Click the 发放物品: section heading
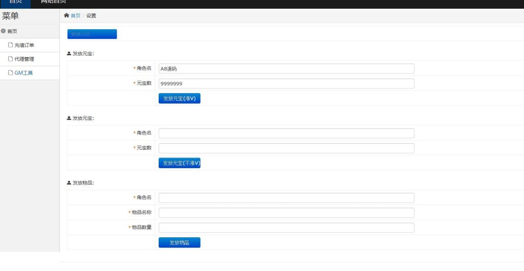 (x=83, y=183)
